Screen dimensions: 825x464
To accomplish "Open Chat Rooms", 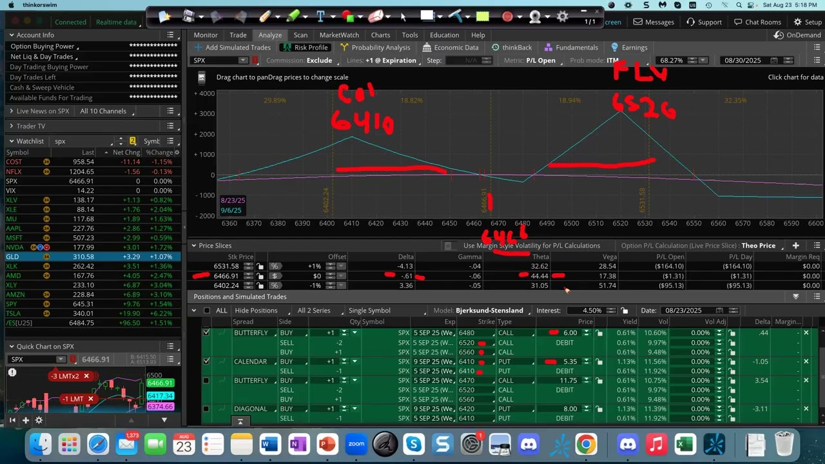I will (757, 22).
